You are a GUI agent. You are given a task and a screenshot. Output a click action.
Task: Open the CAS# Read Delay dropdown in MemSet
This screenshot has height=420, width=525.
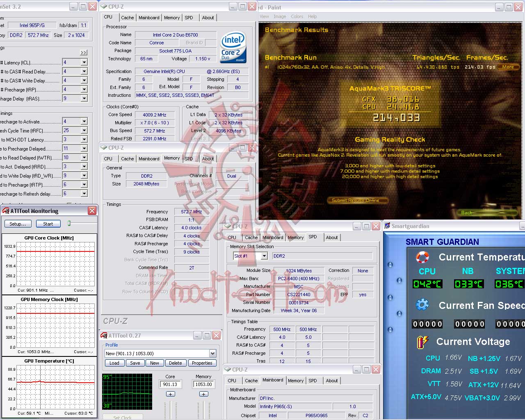84,71
